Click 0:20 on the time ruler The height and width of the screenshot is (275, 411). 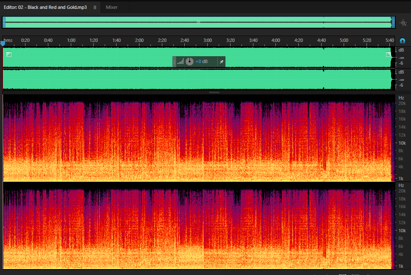pos(25,40)
